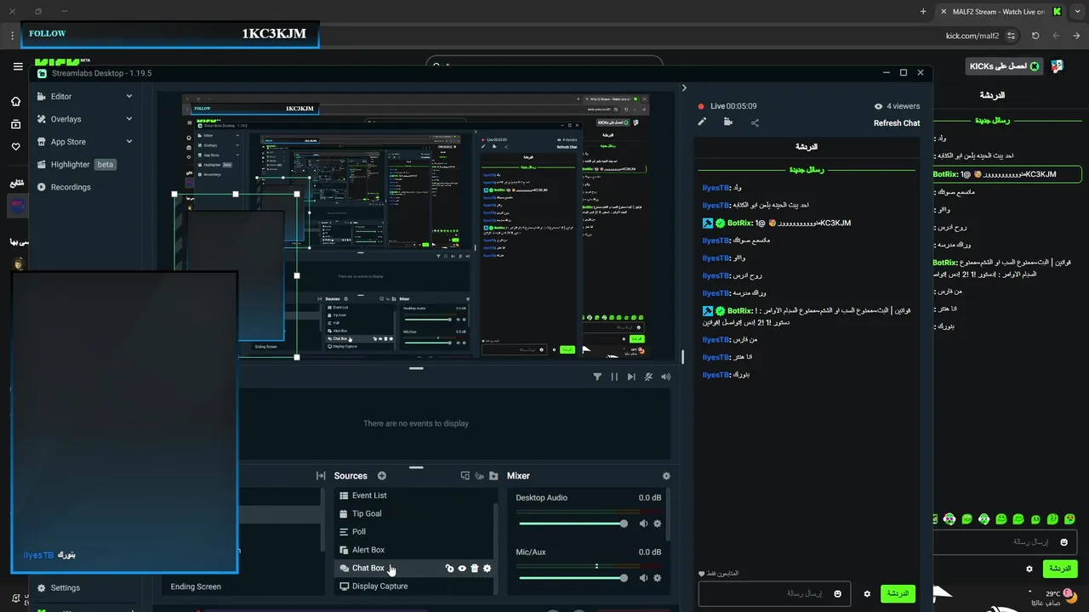Click the divider handle above Sources panel
1089x612 pixels.
[x=416, y=467]
